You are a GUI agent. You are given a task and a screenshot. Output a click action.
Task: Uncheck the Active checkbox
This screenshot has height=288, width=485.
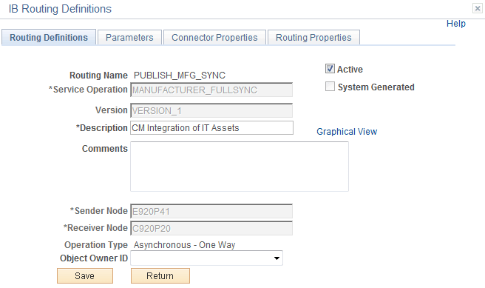pyautogui.click(x=330, y=68)
